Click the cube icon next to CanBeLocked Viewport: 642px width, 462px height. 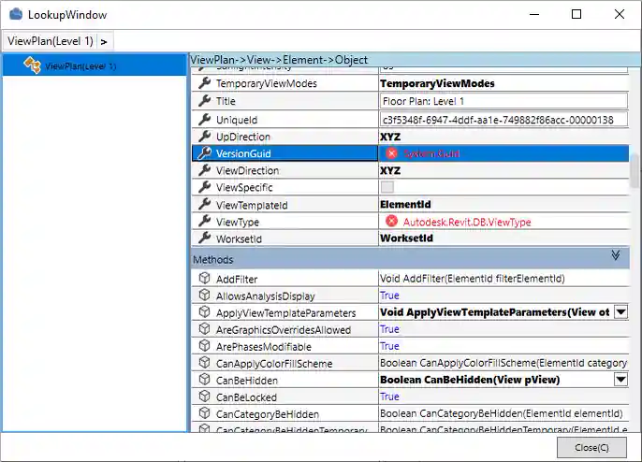coord(205,397)
